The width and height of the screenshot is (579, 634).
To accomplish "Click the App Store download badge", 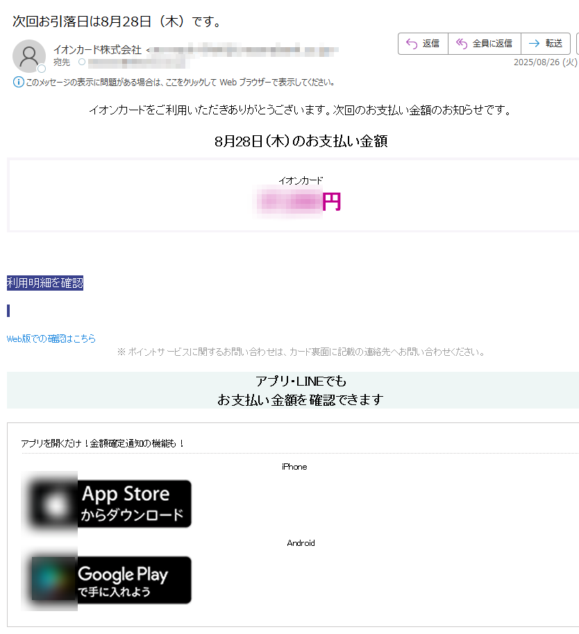I will [106, 504].
